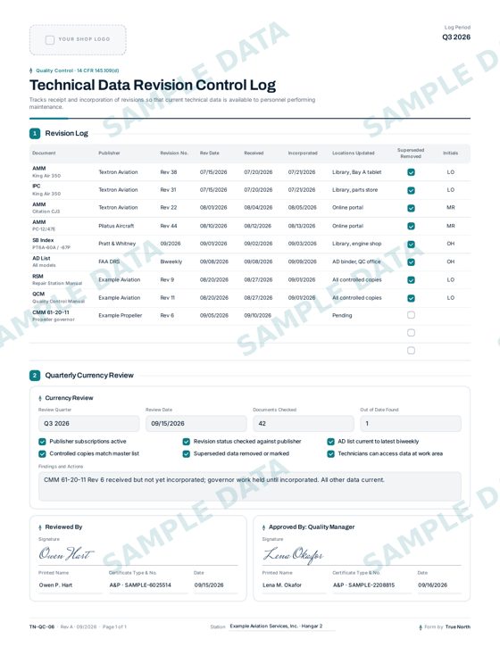This screenshot has width=500, height=647.
Task: Click Example Propeller publisher cell
Action: pos(121,316)
